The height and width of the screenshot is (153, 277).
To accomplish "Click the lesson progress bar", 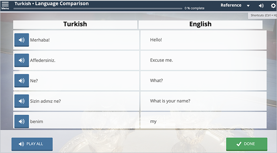I will point(98,8).
